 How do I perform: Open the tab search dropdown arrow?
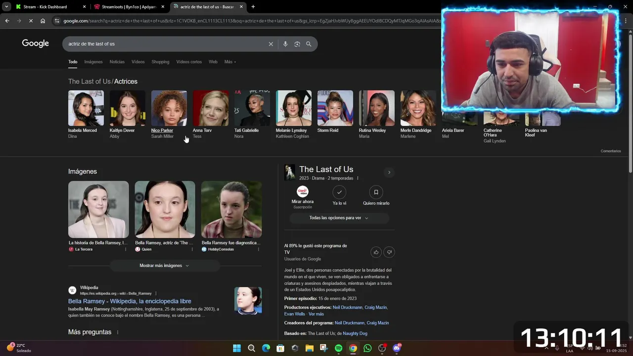(x=6, y=7)
